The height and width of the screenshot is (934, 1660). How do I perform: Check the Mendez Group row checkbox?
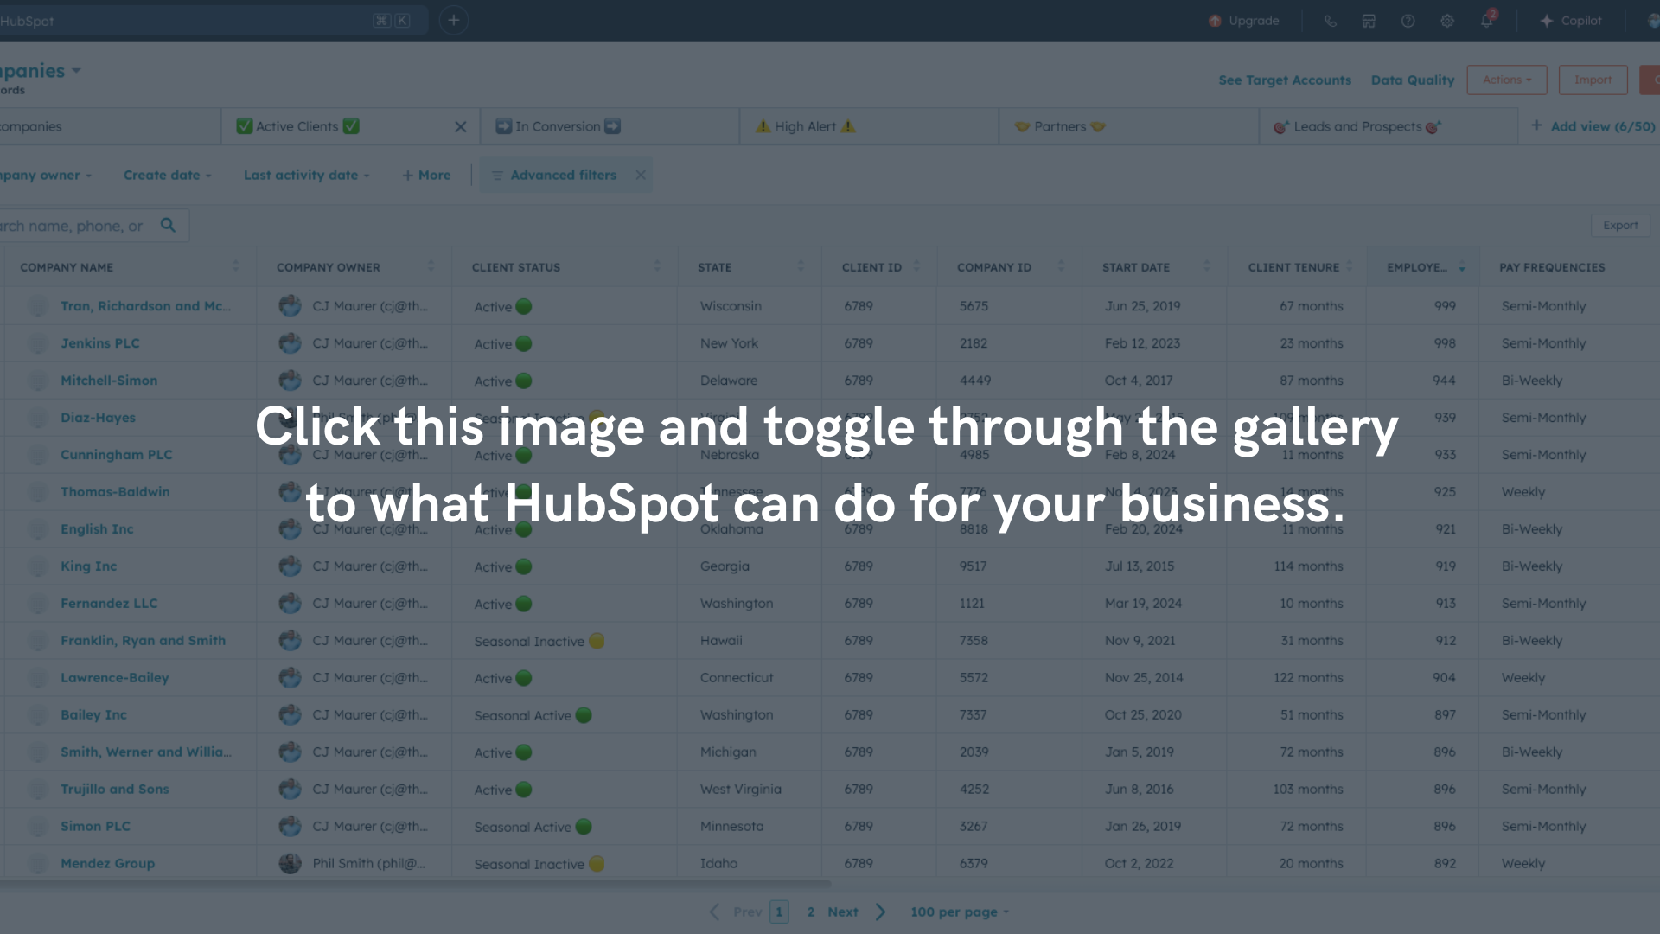click(x=38, y=863)
